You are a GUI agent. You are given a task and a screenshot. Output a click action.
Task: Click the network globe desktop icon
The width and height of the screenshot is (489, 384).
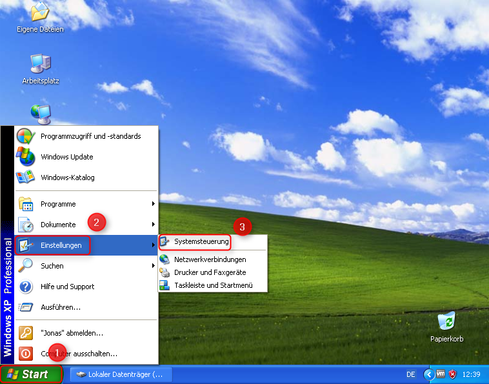coord(41,115)
